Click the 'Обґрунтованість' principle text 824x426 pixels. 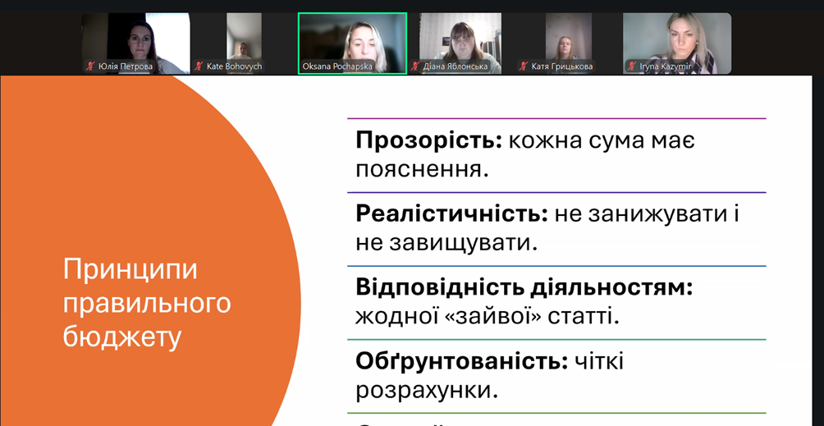coord(461,361)
